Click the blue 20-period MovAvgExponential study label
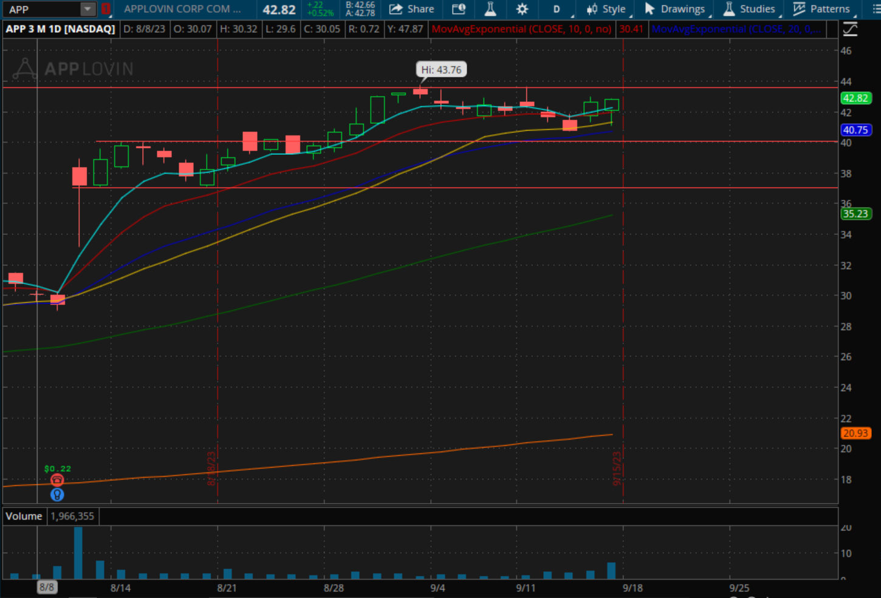 pyautogui.click(x=737, y=29)
